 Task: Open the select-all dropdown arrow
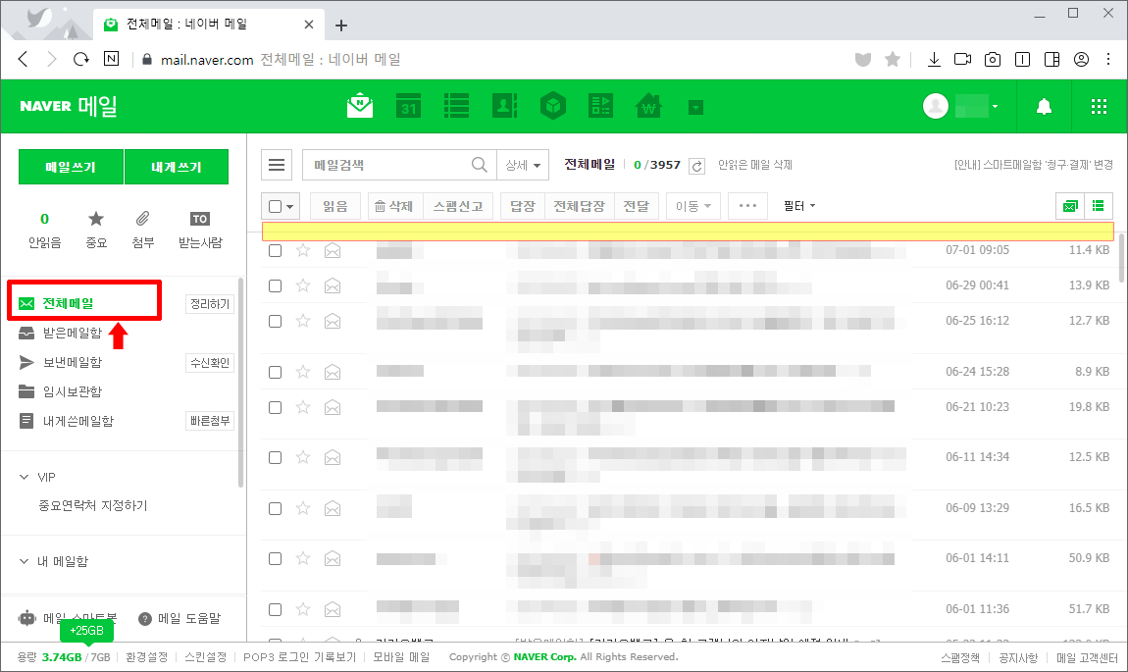pos(290,207)
